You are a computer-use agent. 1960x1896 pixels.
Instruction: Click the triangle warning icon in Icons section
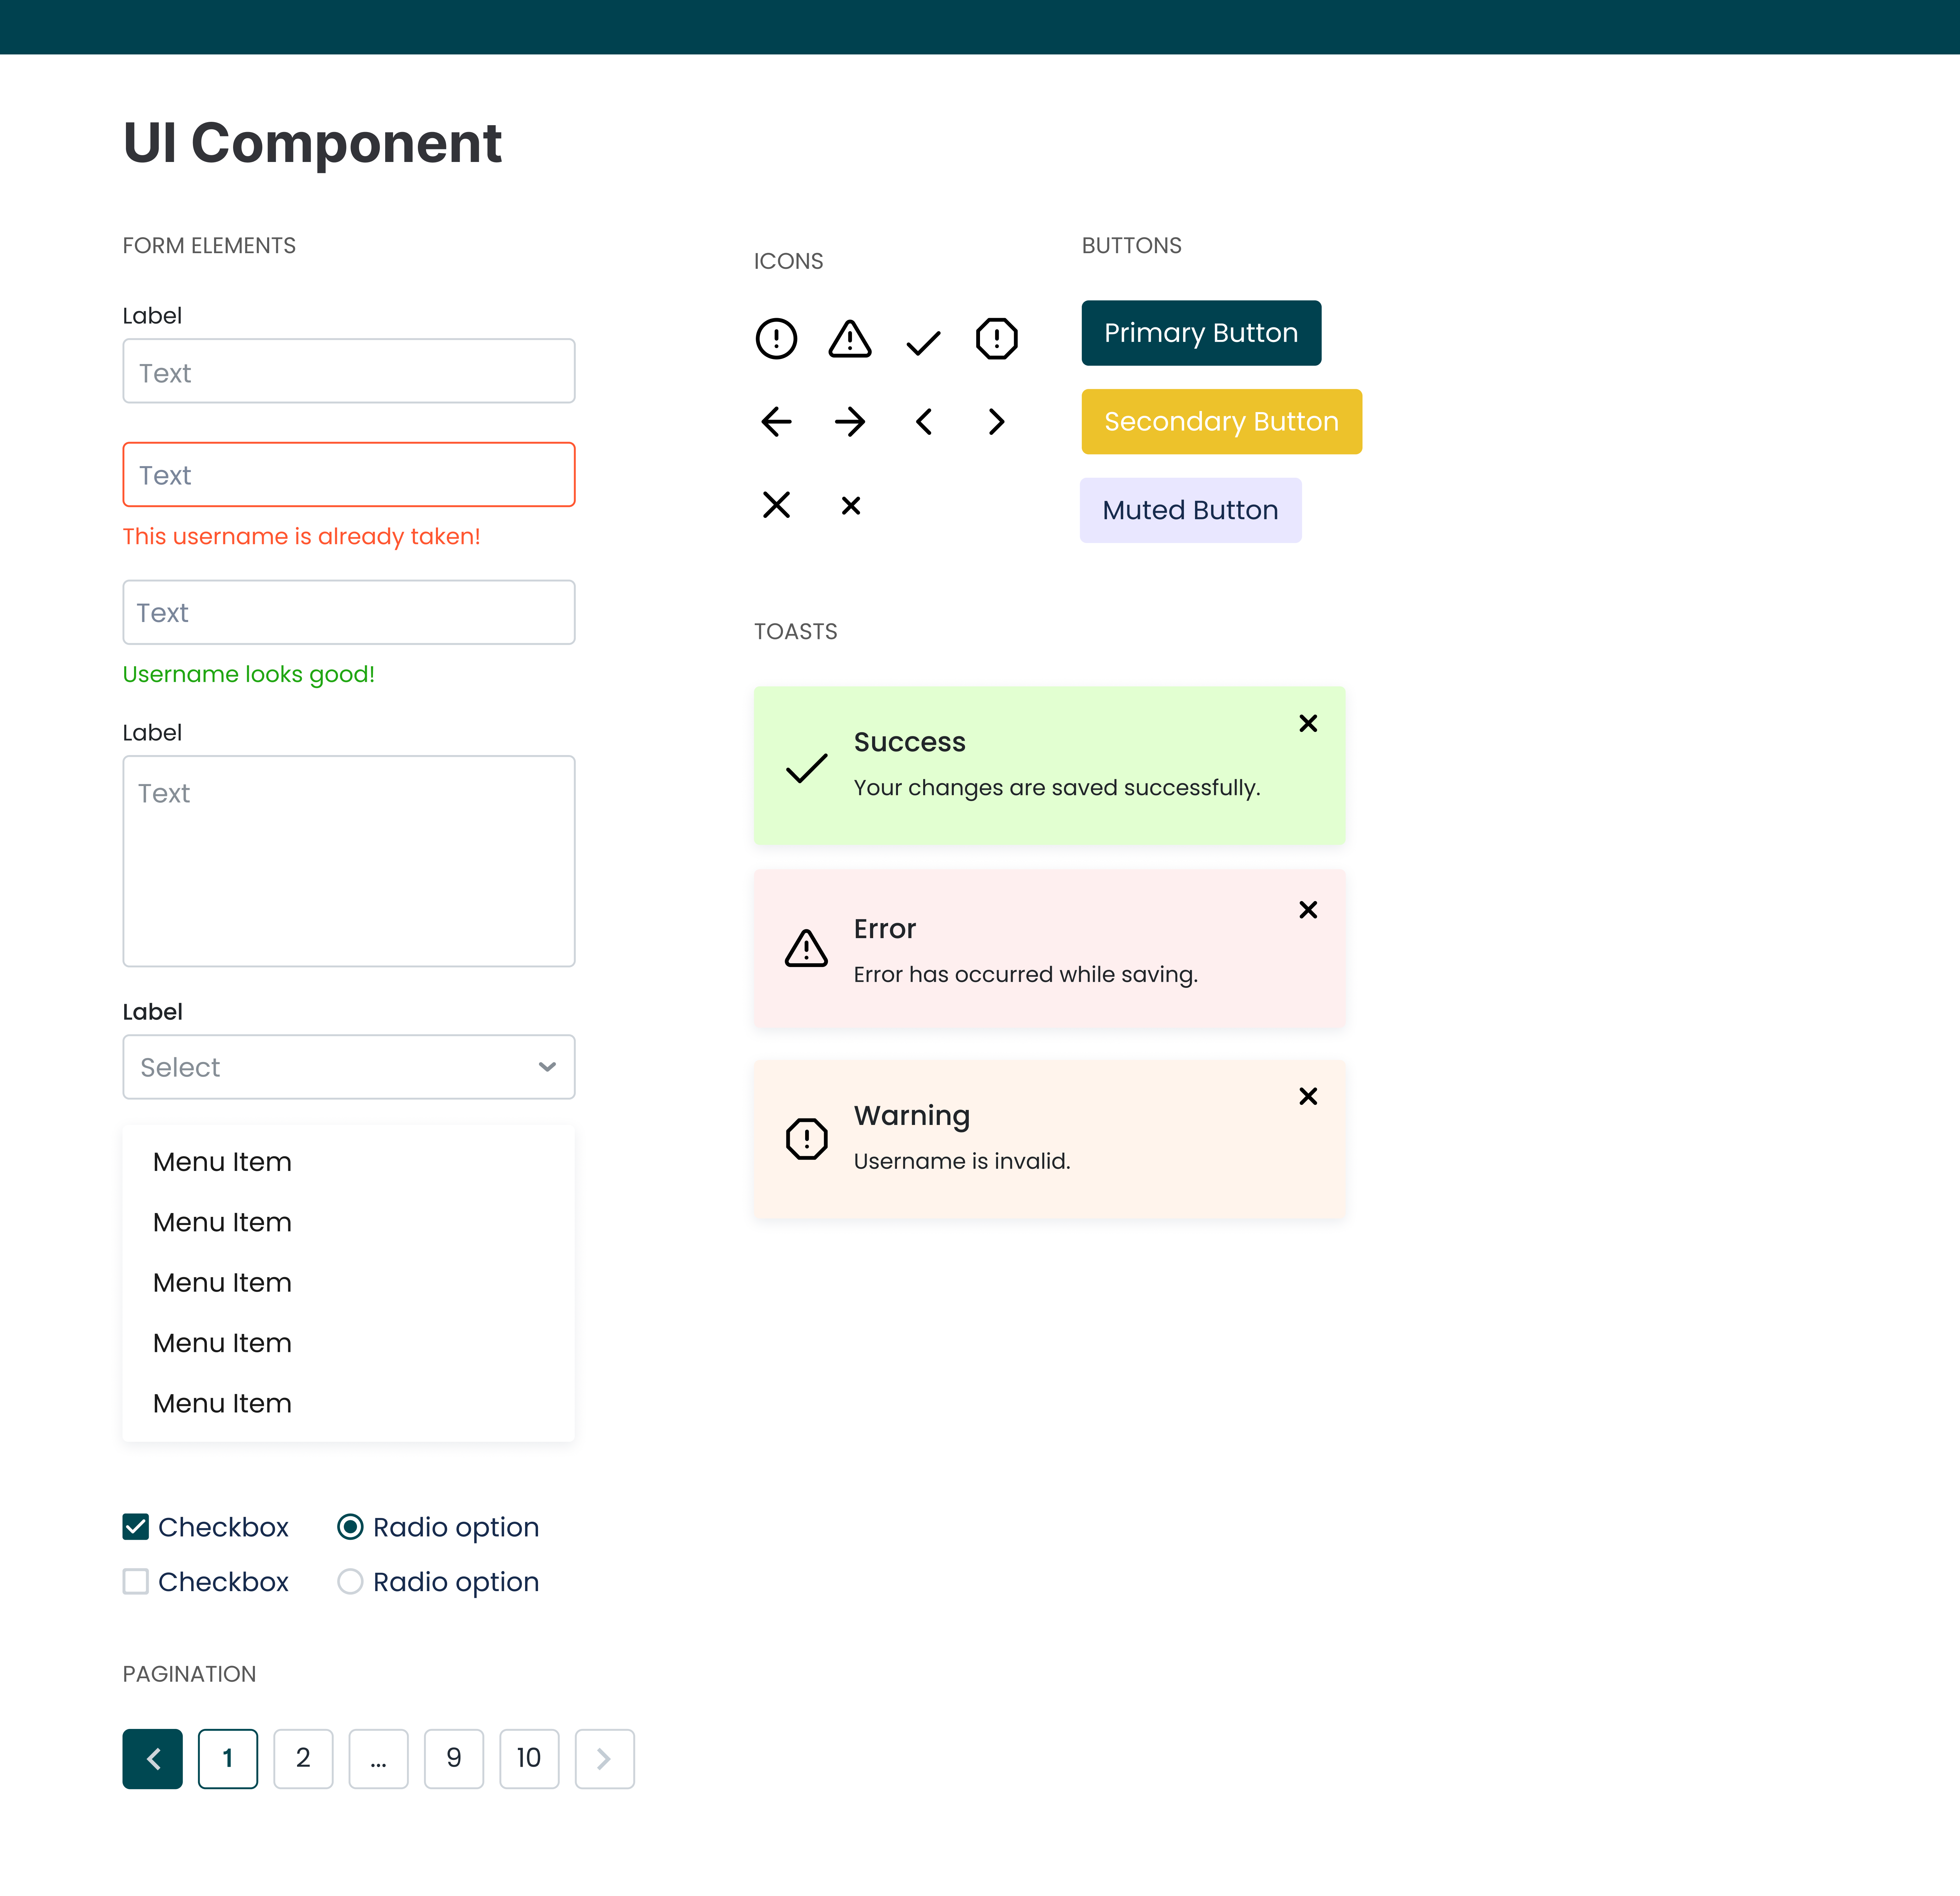tap(850, 339)
